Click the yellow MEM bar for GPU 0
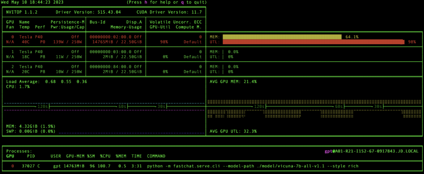The image size is (424, 174). point(282,37)
